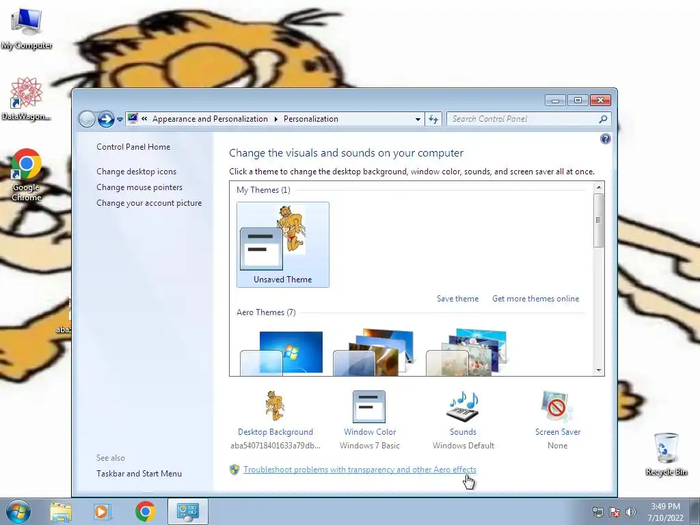The width and height of the screenshot is (700, 525).
Task: Click Get more themes online
Action: 536,299
